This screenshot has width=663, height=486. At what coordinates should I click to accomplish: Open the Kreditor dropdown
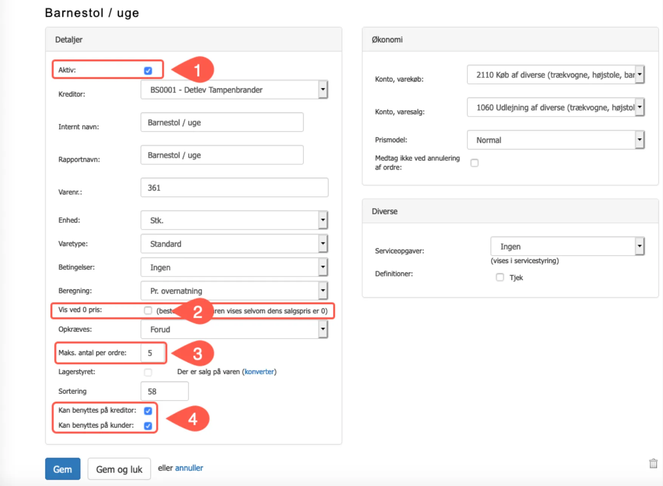pyautogui.click(x=234, y=90)
